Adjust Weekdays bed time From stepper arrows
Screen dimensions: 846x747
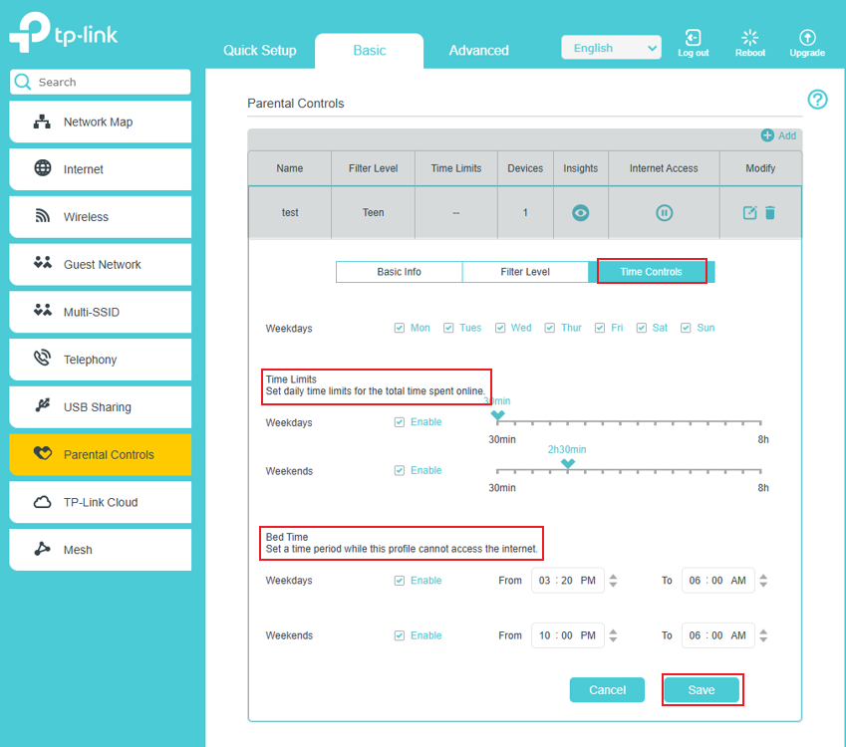tap(613, 581)
